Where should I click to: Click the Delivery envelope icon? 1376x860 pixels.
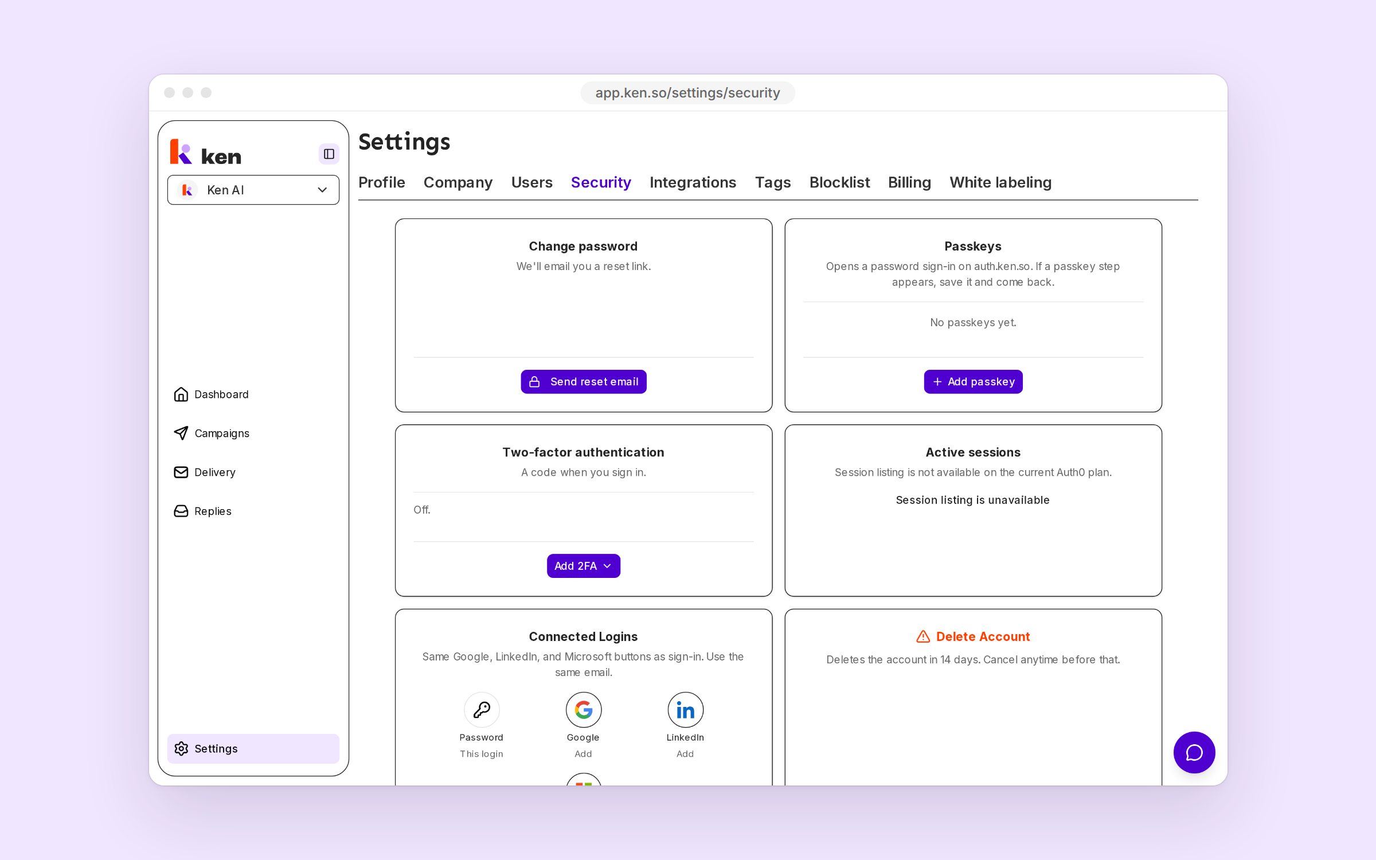click(181, 472)
